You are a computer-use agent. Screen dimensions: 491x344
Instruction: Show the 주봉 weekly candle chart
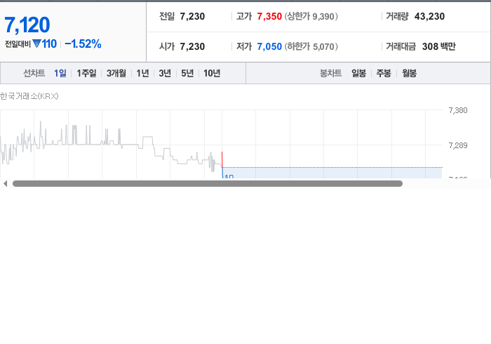tap(384, 73)
